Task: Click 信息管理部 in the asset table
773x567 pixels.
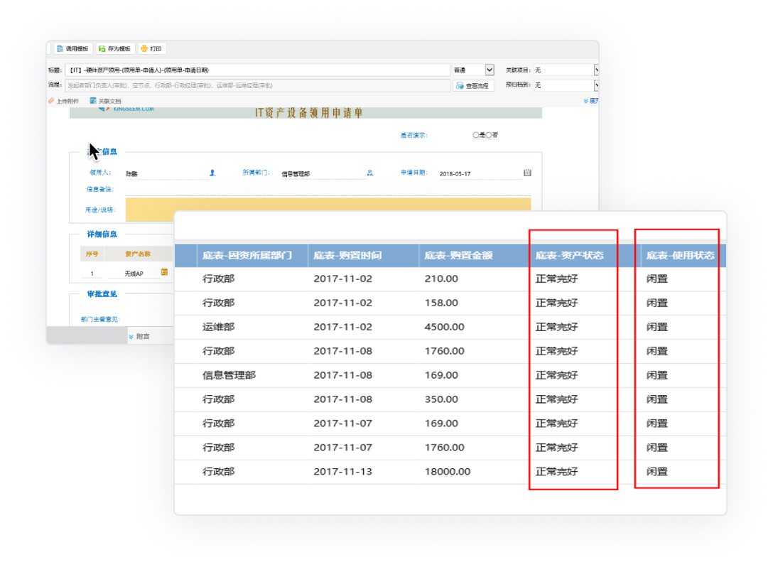Action: (229, 376)
